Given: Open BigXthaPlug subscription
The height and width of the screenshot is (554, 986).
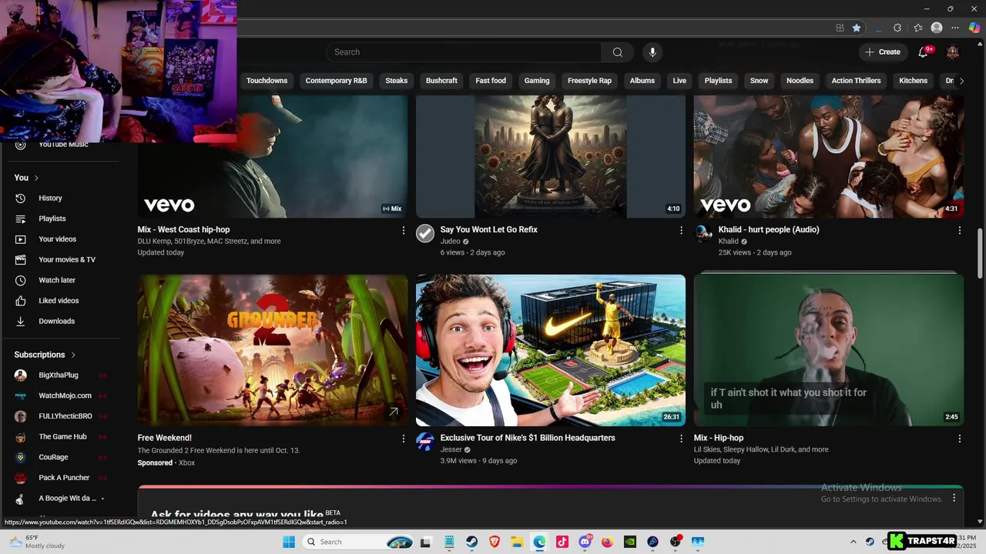Looking at the screenshot, I should pyautogui.click(x=59, y=375).
